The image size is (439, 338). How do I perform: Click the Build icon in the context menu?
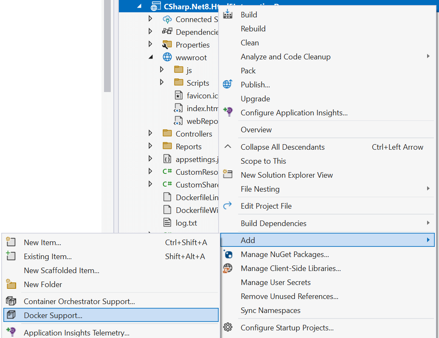(x=228, y=14)
